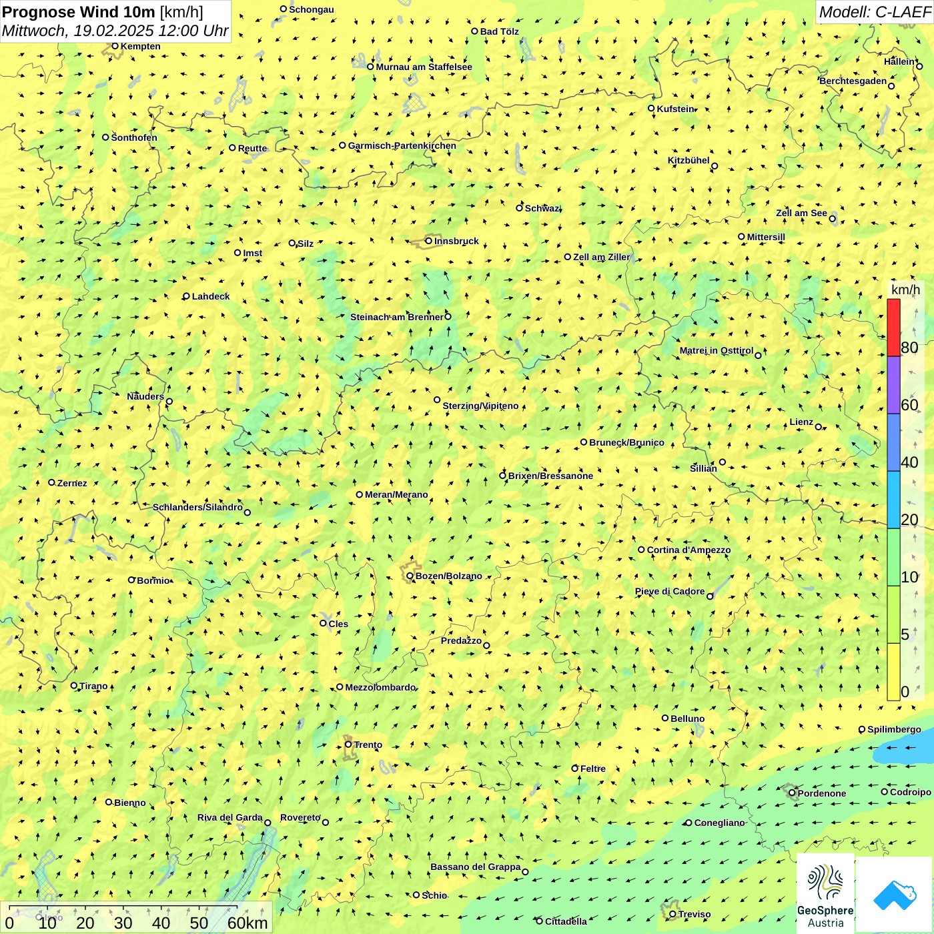
Task: Click the 'Pieve di Cadore' label
Action: [x=670, y=591]
